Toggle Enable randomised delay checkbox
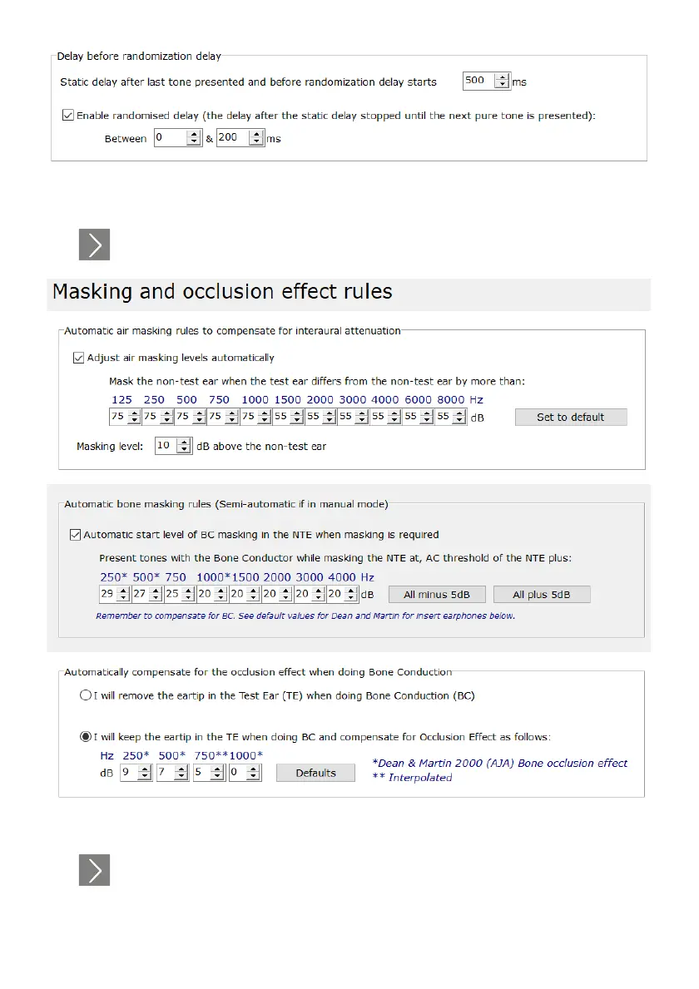The width and height of the screenshot is (699, 989). click(68, 116)
